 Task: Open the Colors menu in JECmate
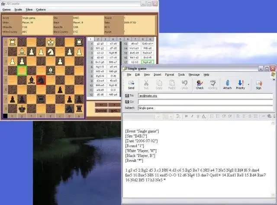point(41,10)
